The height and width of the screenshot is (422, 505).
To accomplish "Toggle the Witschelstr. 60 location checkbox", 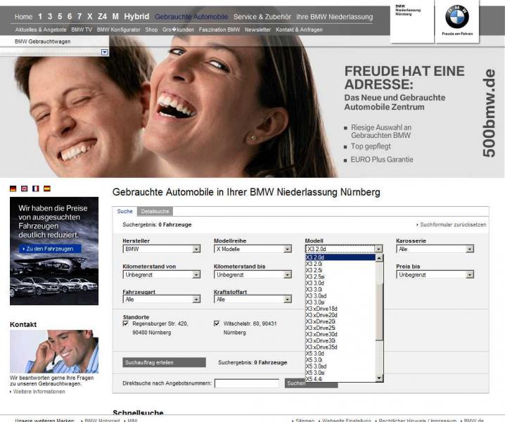I will click(217, 324).
